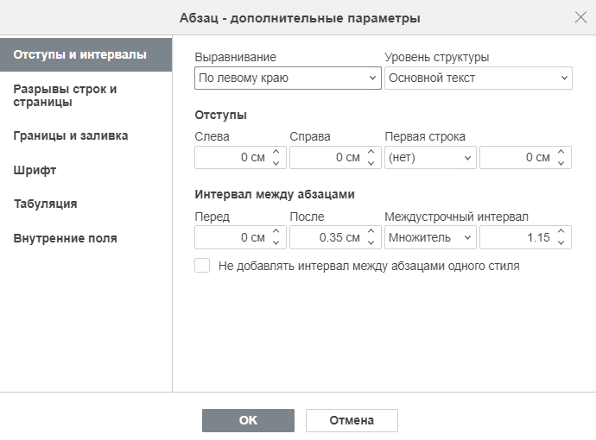Open the Множитель line spacing dropdown
This screenshot has height=440, width=596.
click(430, 237)
